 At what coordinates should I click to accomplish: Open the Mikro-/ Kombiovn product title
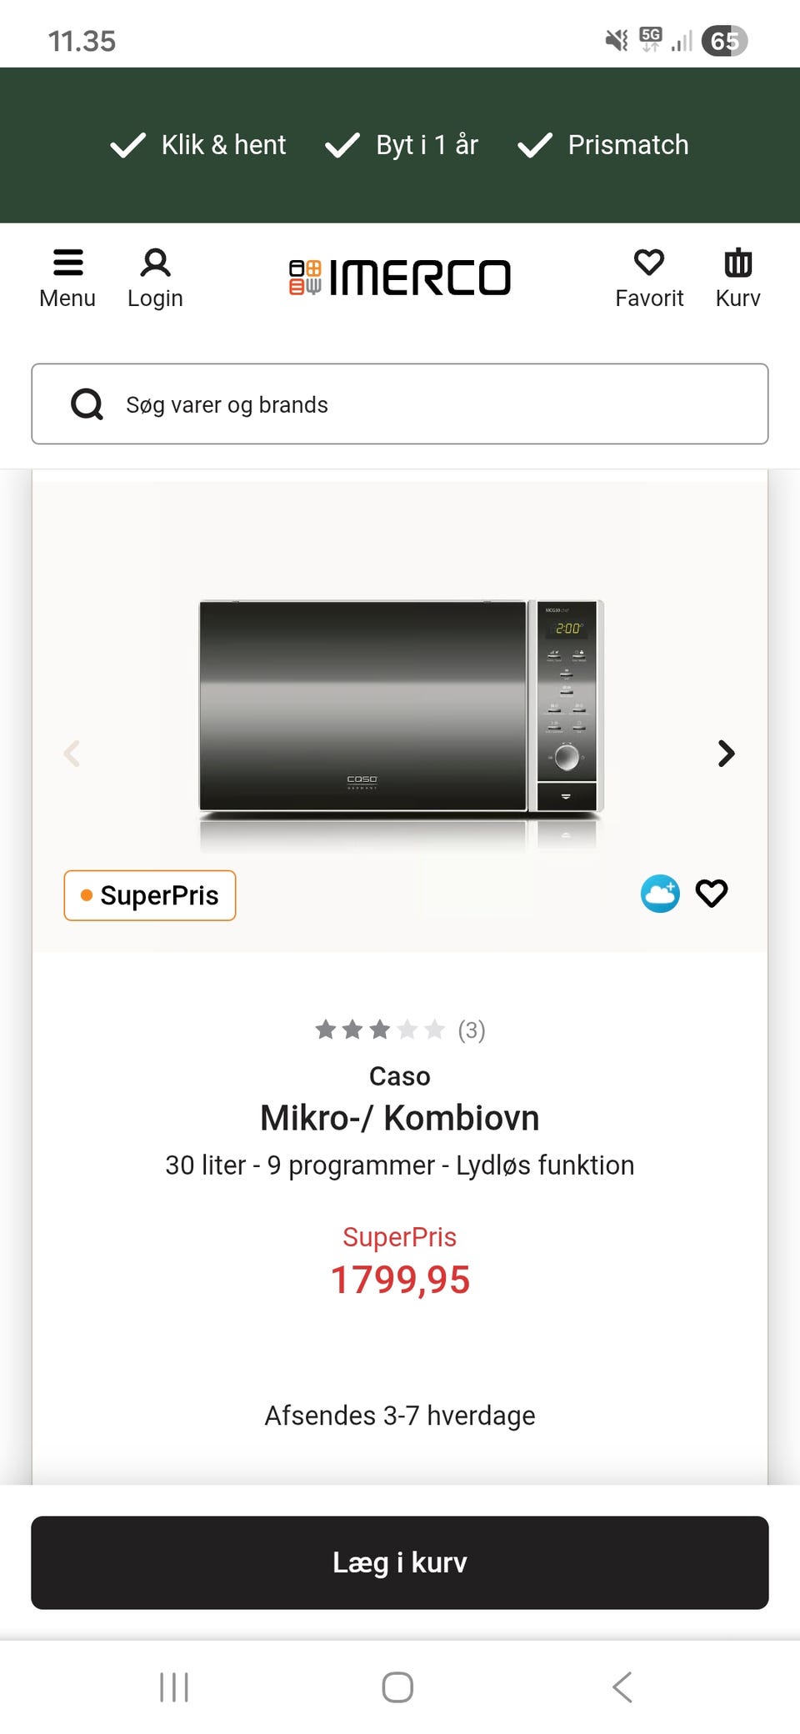point(400,1118)
